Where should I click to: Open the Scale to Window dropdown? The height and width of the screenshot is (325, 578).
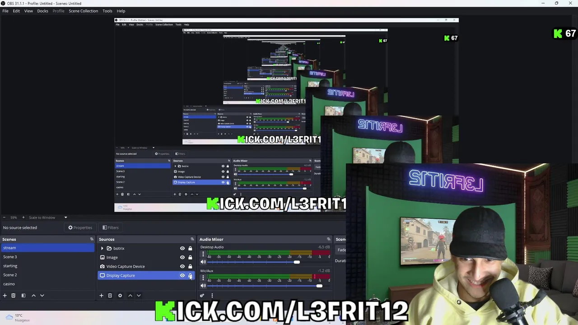pos(48,218)
